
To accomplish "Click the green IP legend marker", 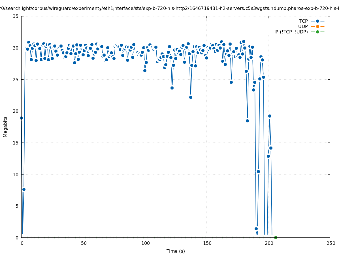I will (x=317, y=32).
